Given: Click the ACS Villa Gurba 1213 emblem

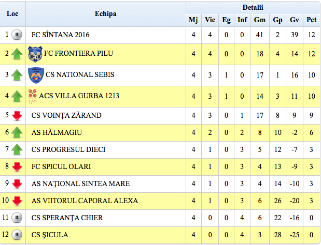Looking at the screenshot, I should coord(34,95).
